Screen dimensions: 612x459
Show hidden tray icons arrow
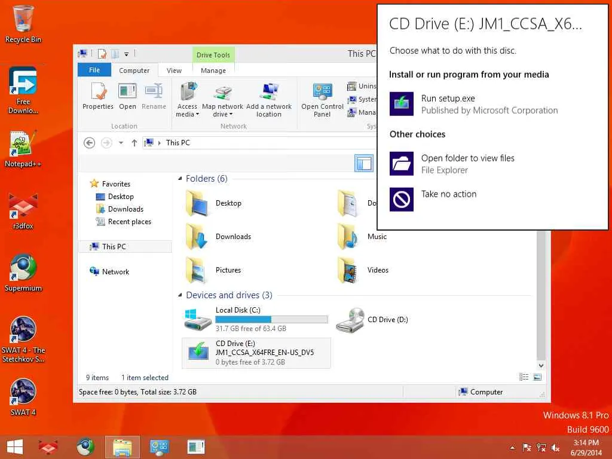[512, 448]
